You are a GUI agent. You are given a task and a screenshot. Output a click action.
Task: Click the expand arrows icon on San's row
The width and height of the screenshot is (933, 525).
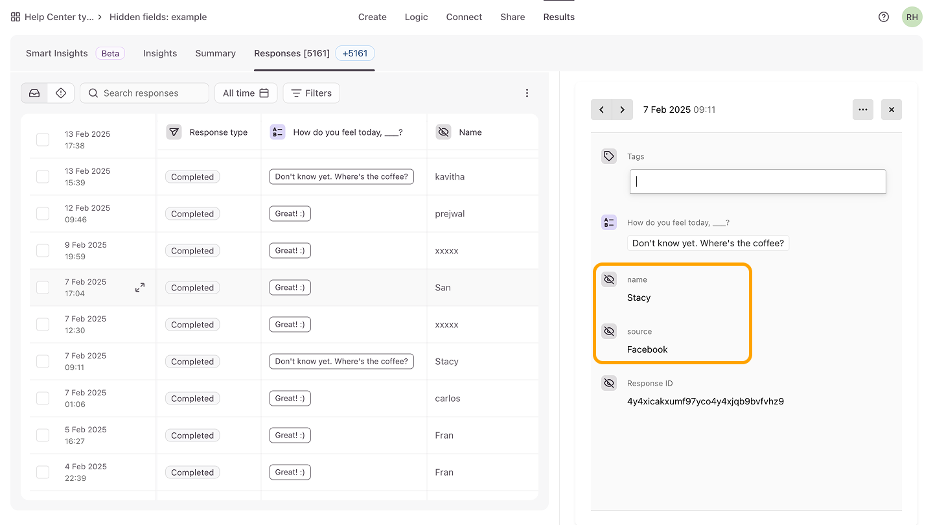(x=140, y=288)
